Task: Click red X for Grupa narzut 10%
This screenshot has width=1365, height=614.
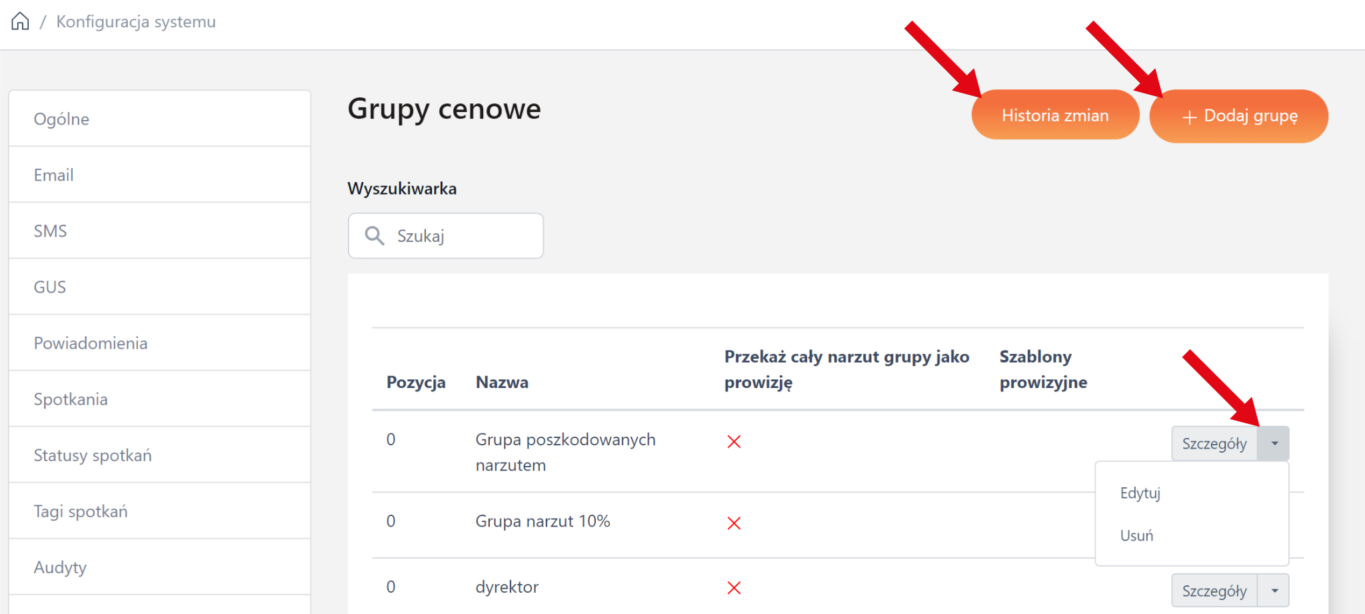Action: [734, 523]
